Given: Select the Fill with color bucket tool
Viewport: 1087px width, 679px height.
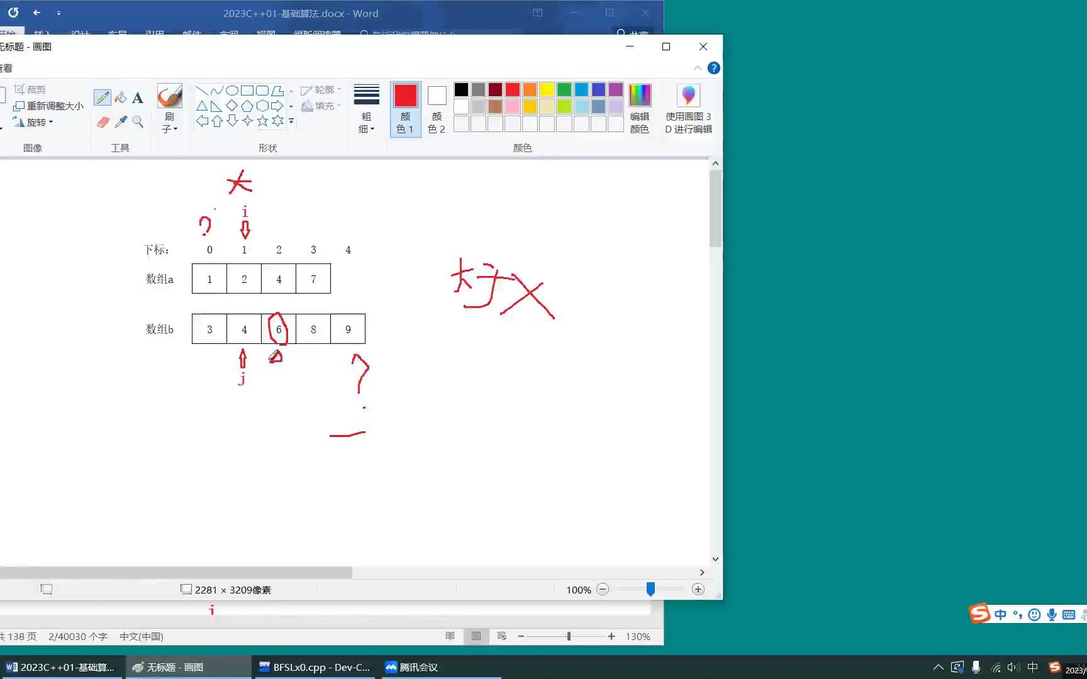Looking at the screenshot, I should 121,97.
